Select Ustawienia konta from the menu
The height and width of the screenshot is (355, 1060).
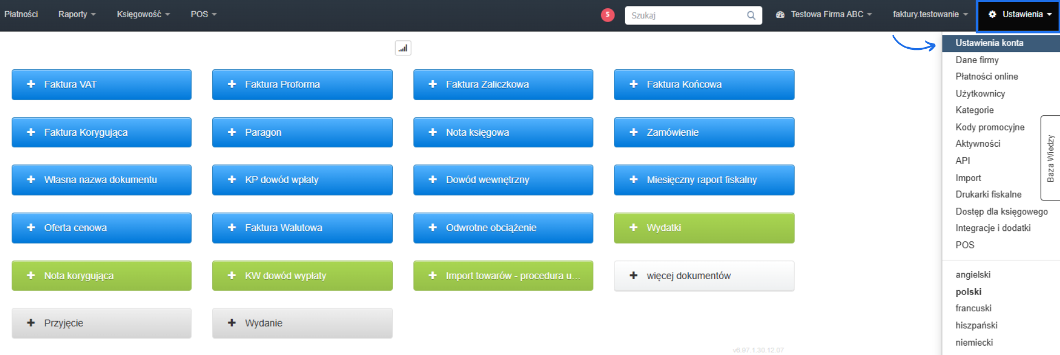1001,43
